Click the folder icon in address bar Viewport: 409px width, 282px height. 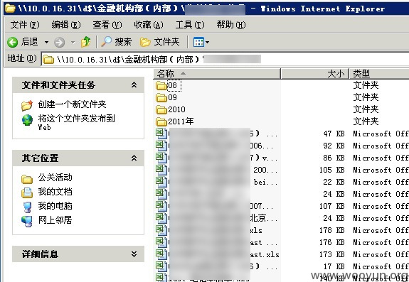(x=48, y=60)
